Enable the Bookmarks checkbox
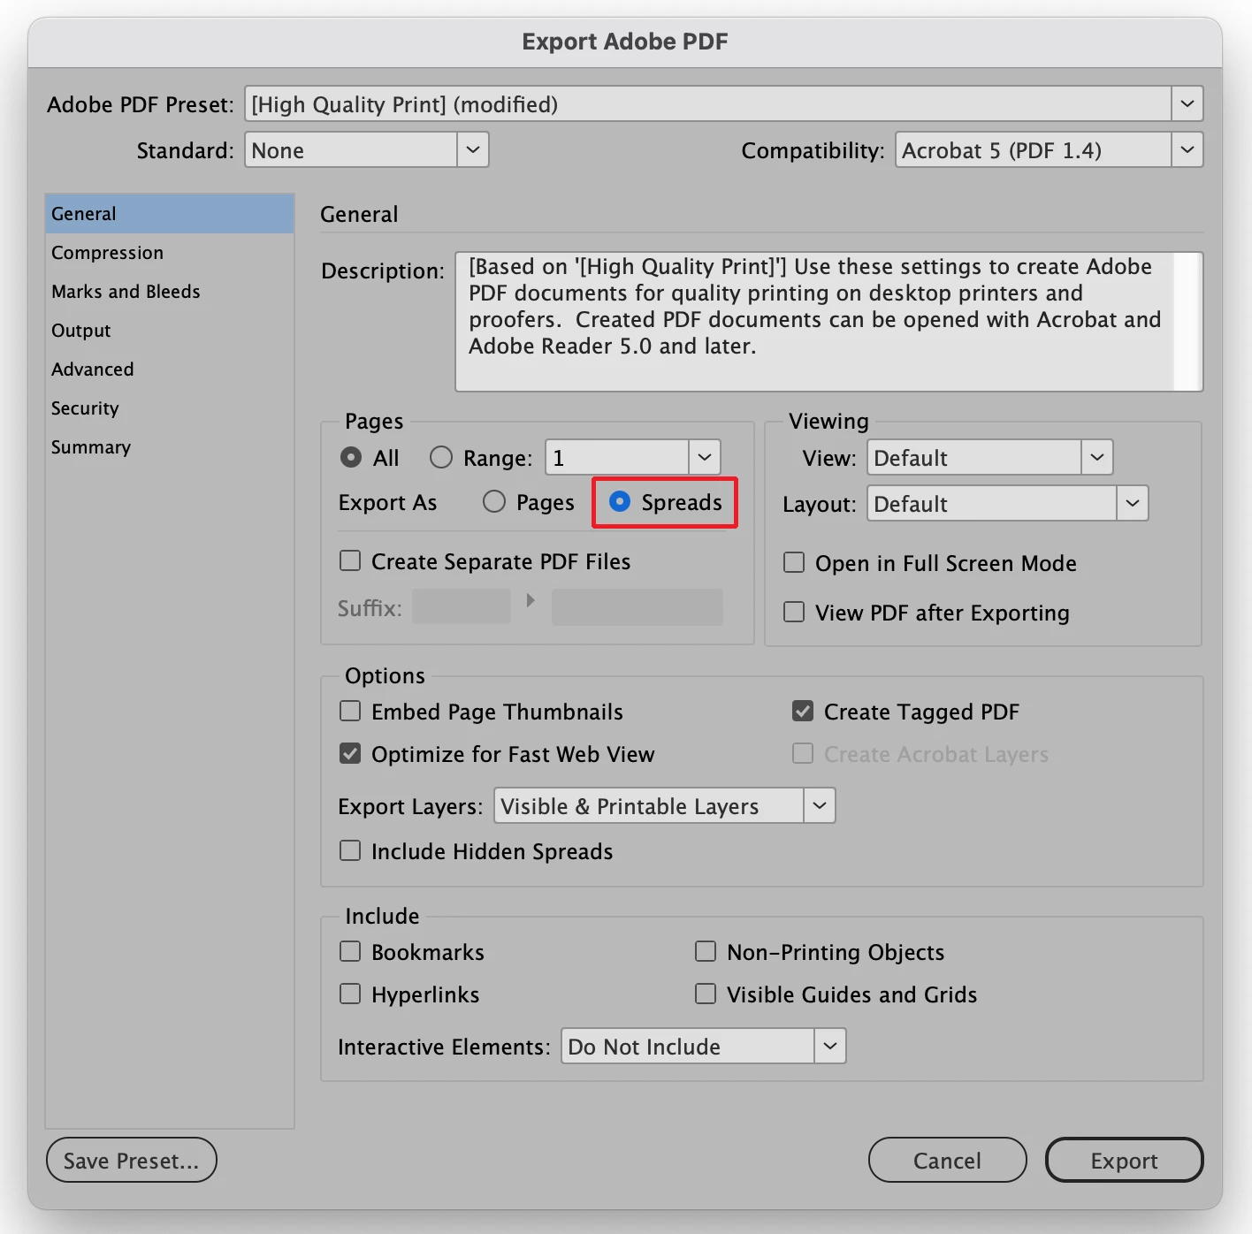 click(351, 952)
